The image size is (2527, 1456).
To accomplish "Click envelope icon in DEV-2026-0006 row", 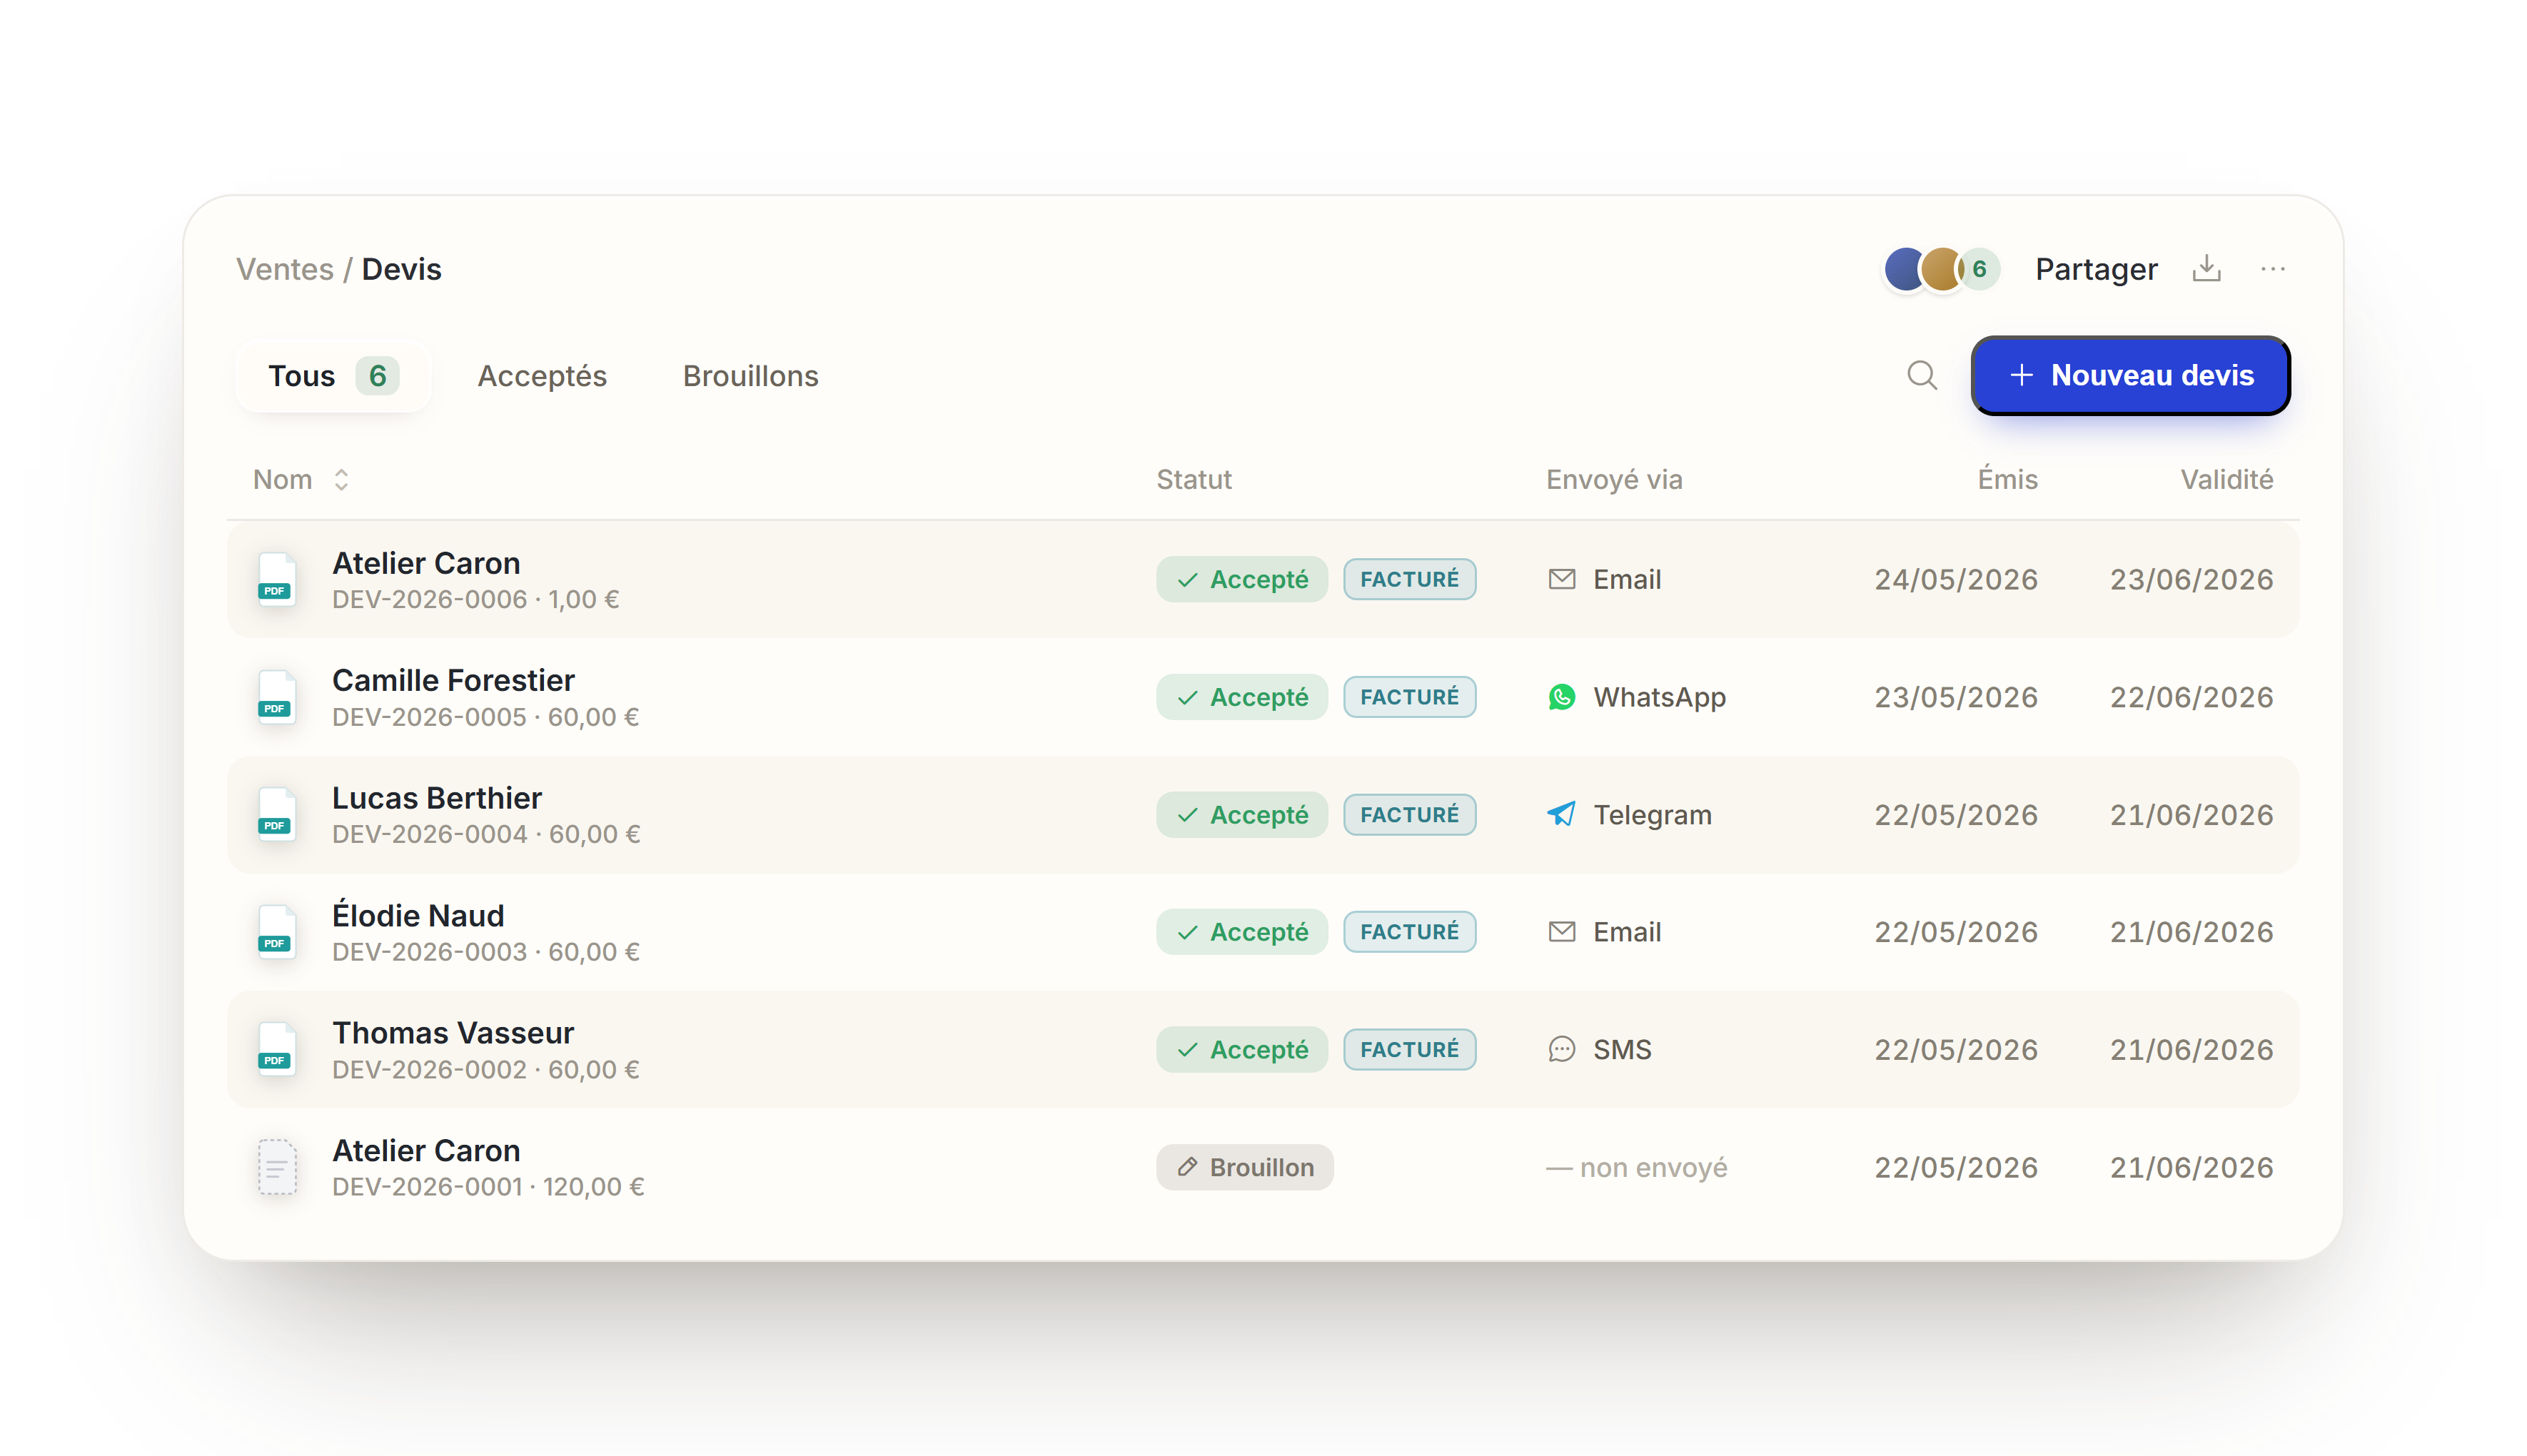I will [1561, 579].
